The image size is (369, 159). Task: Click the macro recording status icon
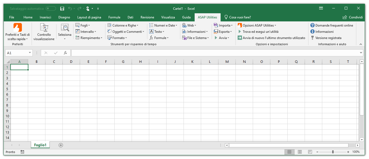(x=22, y=152)
